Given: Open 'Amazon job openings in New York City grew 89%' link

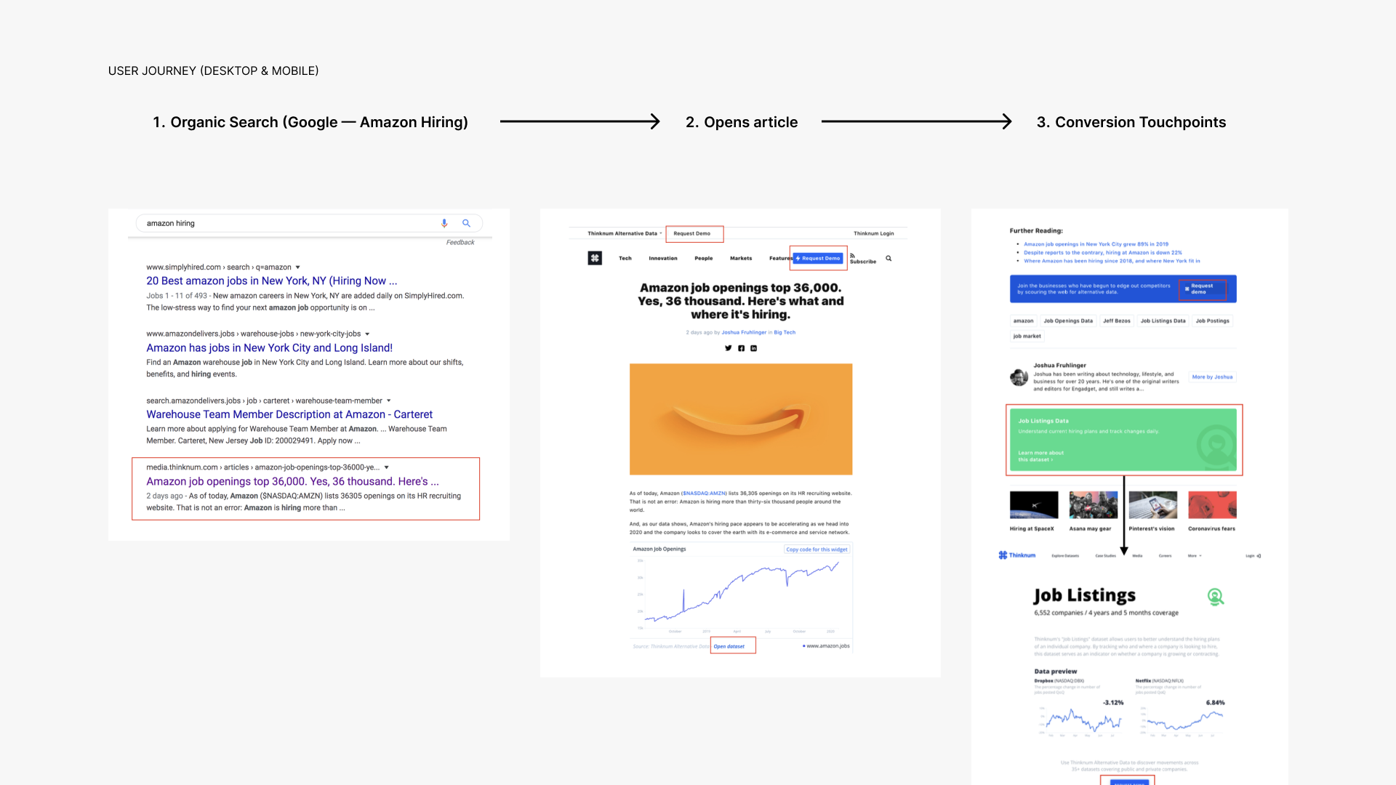Looking at the screenshot, I should point(1096,244).
